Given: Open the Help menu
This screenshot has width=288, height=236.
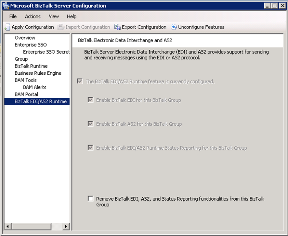Looking at the screenshot, I should pyautogui.click(x=72, y=17).
